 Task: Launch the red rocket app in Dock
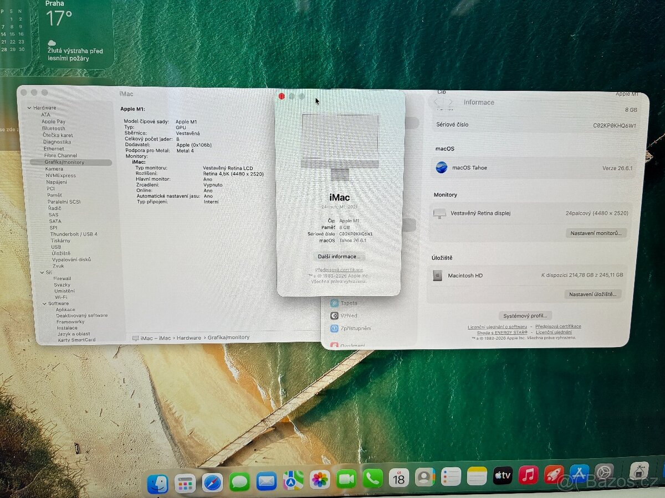554,474
